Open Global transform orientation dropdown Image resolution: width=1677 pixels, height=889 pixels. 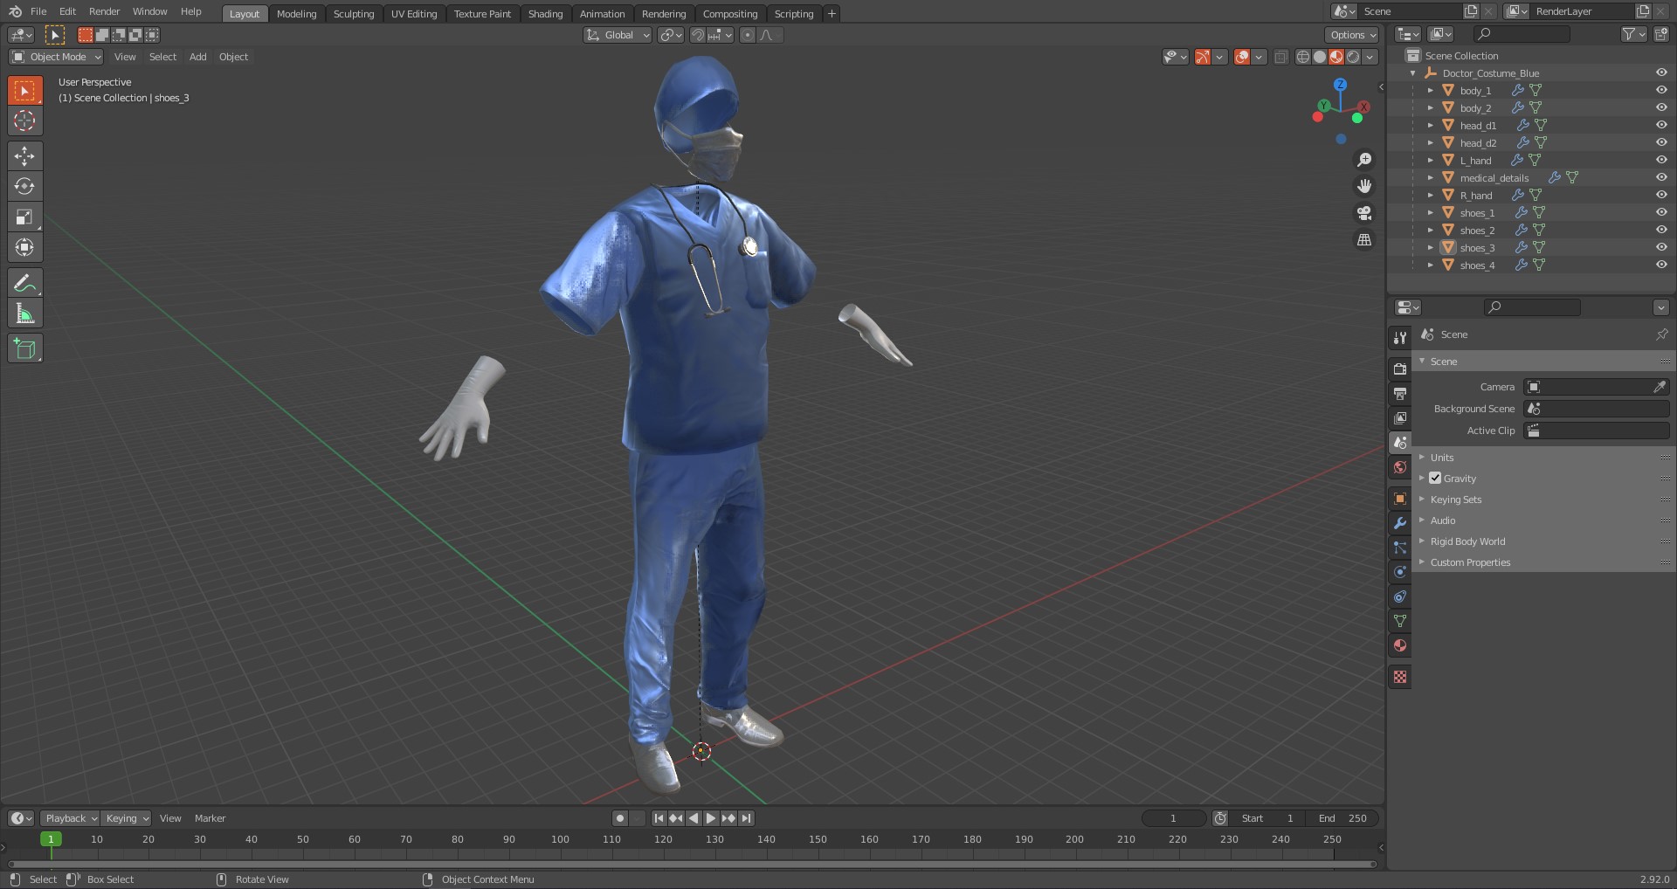[x=618, y=35]
